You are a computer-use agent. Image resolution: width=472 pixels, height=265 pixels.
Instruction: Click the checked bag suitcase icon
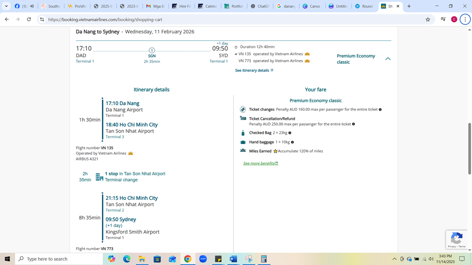pos(243,133)
